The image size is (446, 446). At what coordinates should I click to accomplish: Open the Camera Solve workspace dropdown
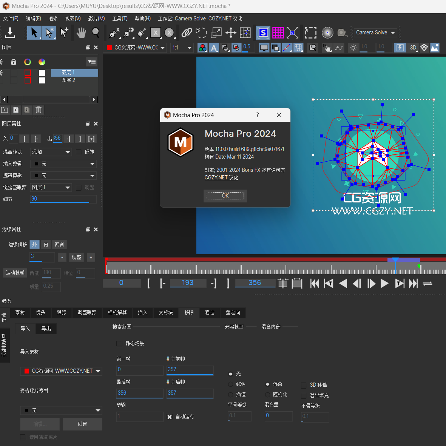point(375,33)
